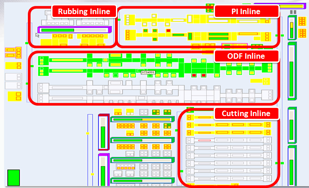Screen dimensions: 309x188
Task: Click the purple-topped vertical stocker below red one
Action: tap(104, 171)
